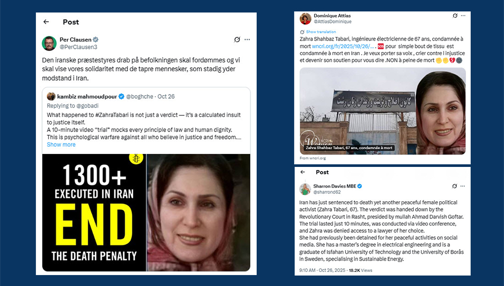The image size is (504, 286).
Task: Open 1300+ Executed in Iran image
Action: pos(94,213)
